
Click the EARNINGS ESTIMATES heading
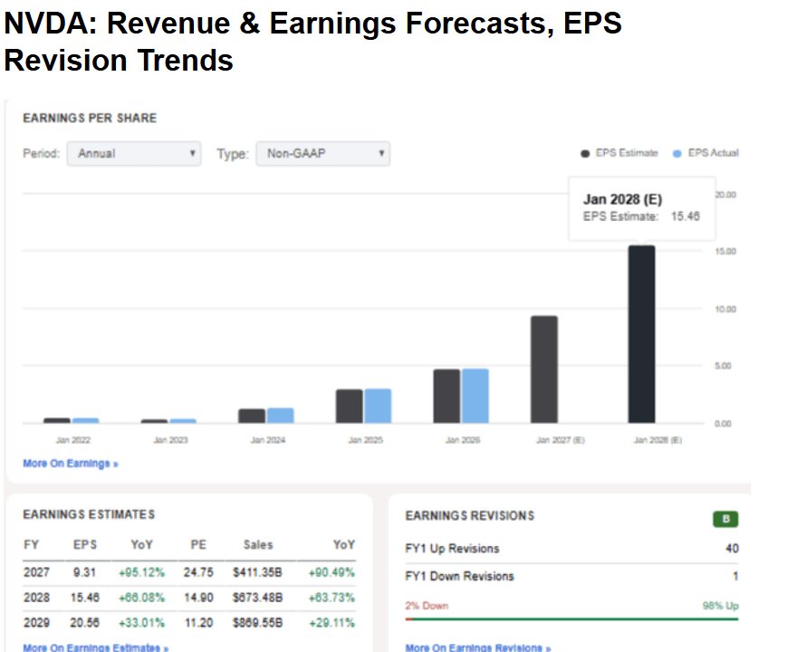[89, 514]
